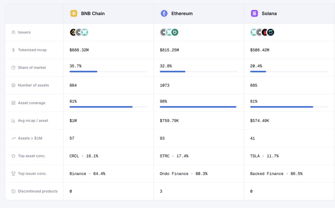Click the Discontinued products row label
Image resolution: width=335 pixels, height=208 pixels.
38,191
